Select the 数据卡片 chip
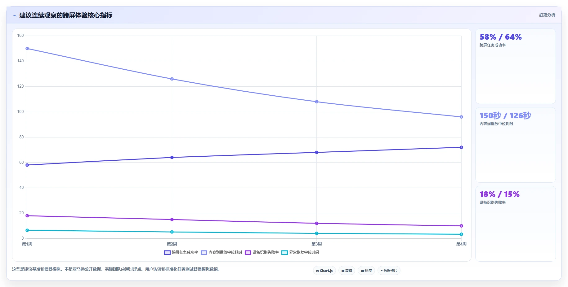 tap(389, 271)
